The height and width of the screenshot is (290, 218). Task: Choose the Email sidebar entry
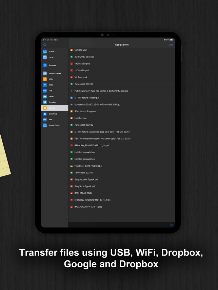click(51, 96)
